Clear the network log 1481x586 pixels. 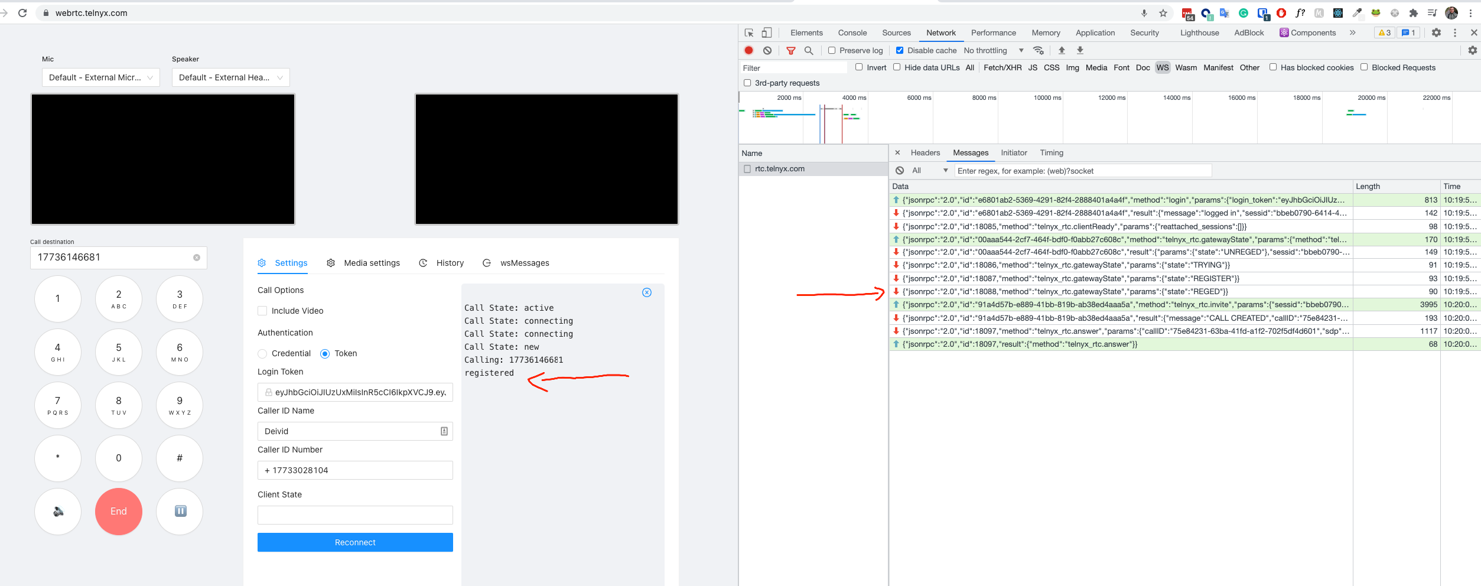click(x=767, y=50)
